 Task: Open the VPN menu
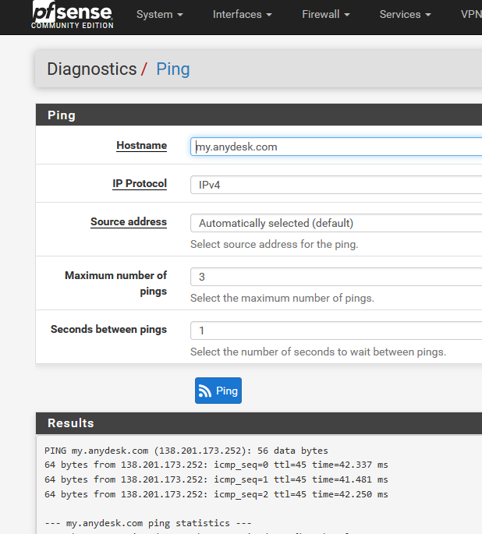coord(471,14)
